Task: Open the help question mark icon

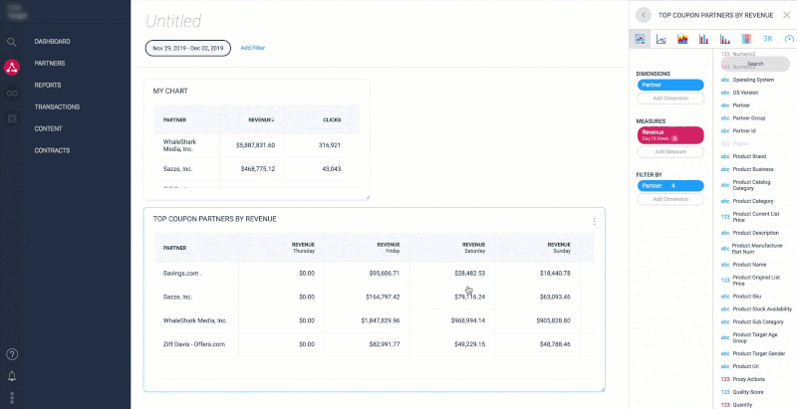Action: [x=12, y=354]
